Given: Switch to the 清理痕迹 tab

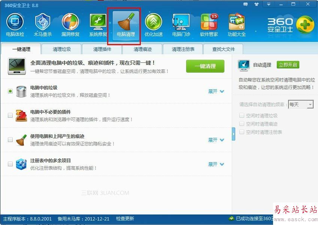Looking at the screenshot, I should point(142,49).
